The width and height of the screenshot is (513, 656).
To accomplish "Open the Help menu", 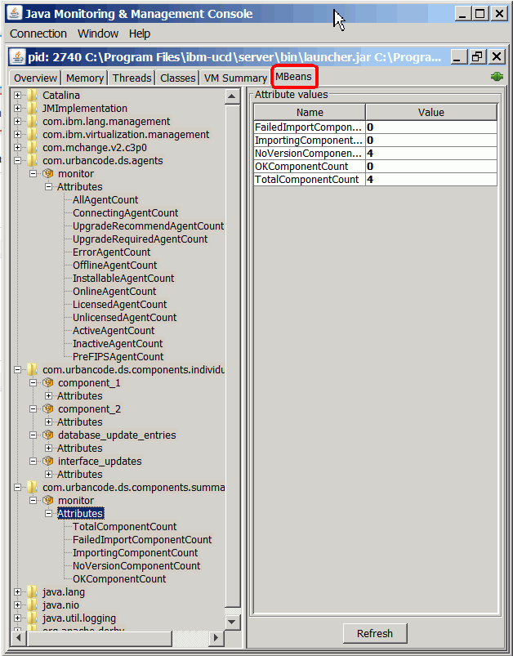I will point(140,33).
